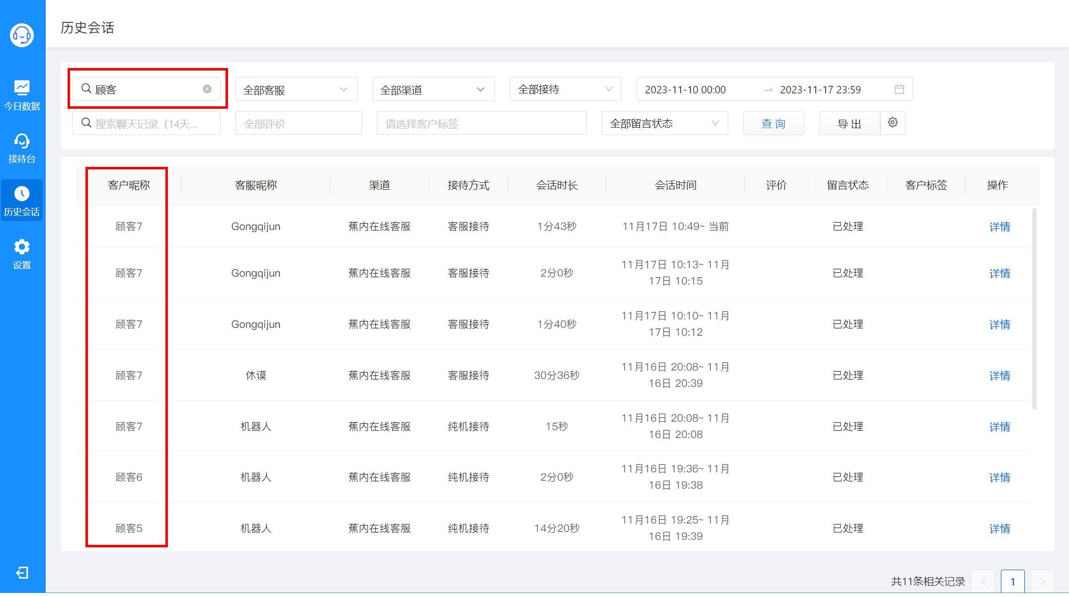The width and height of the screenshot is (1069, 597).
Task: Go to next page arrow
Action: click(x=1043, y=582)
